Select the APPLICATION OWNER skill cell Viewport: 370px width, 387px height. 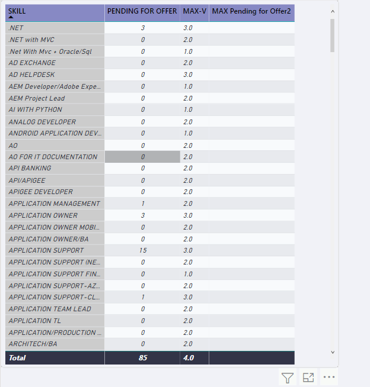(55, 215)
